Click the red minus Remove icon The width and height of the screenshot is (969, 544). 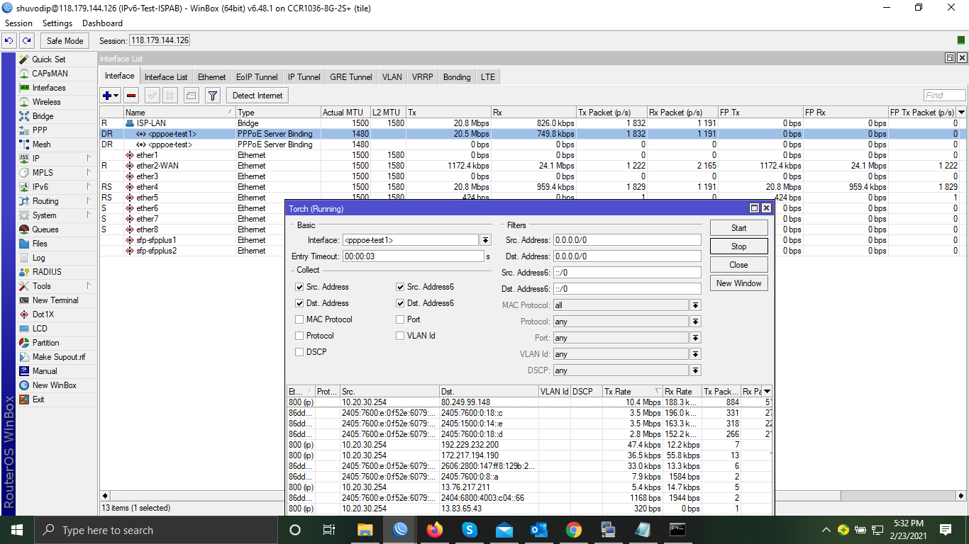click(x=131, y=96)
